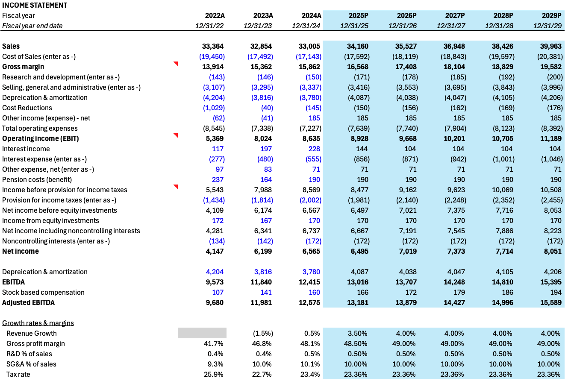
Task: Select the 2025P projected column header
Action: [358, 15]
